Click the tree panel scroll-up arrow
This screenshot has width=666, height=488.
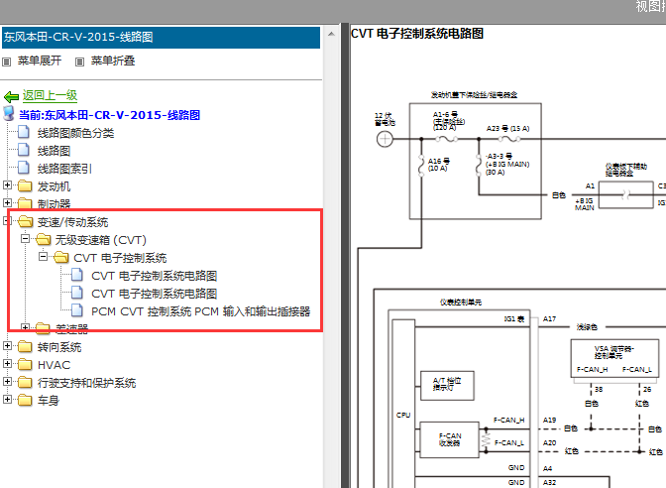[x=331, y=34]
